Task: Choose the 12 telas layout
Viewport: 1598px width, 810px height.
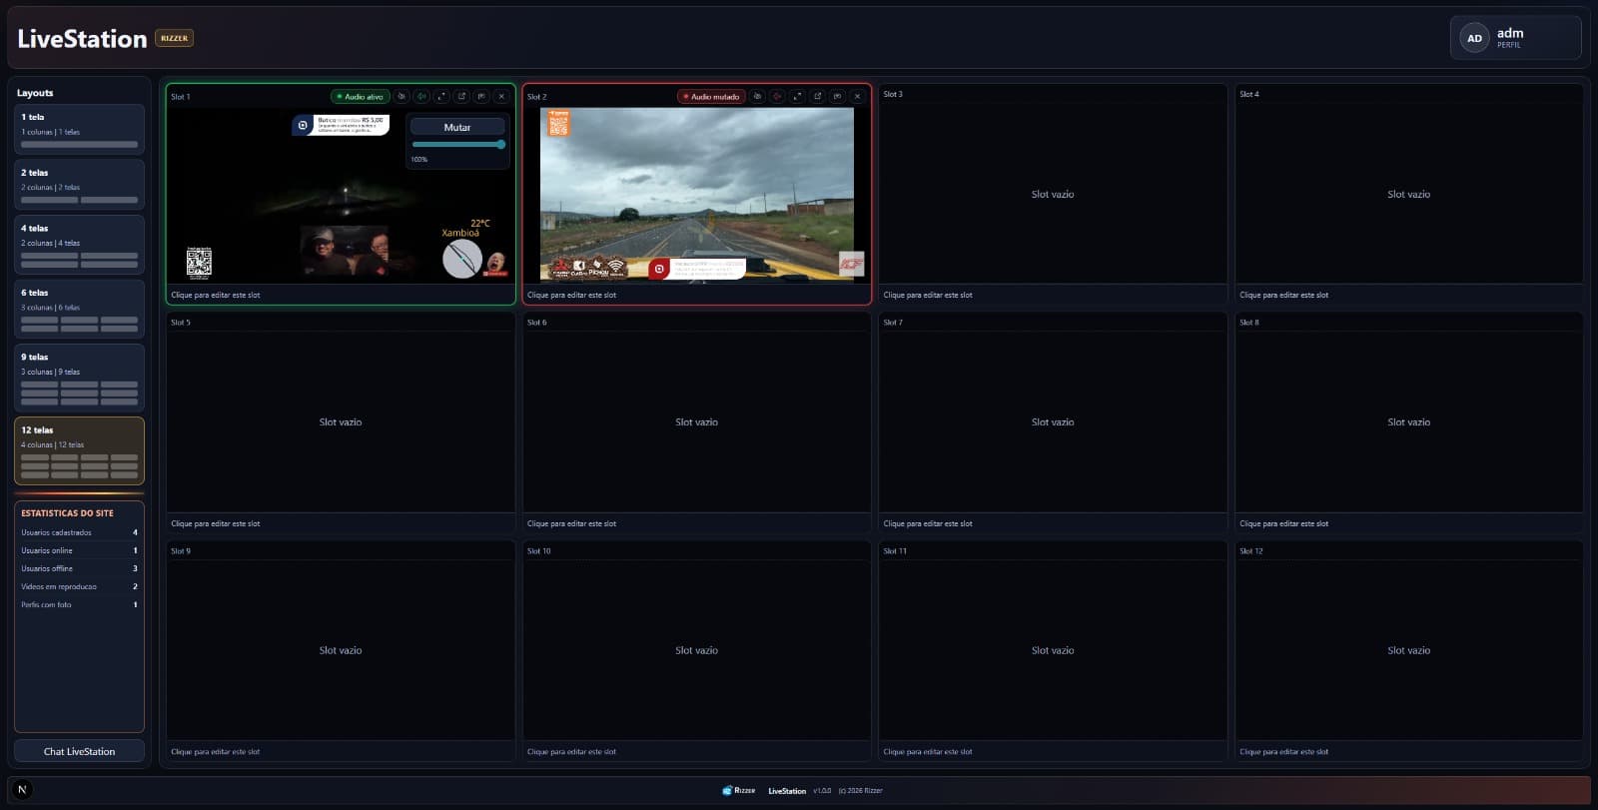Action: pos(79,450)
